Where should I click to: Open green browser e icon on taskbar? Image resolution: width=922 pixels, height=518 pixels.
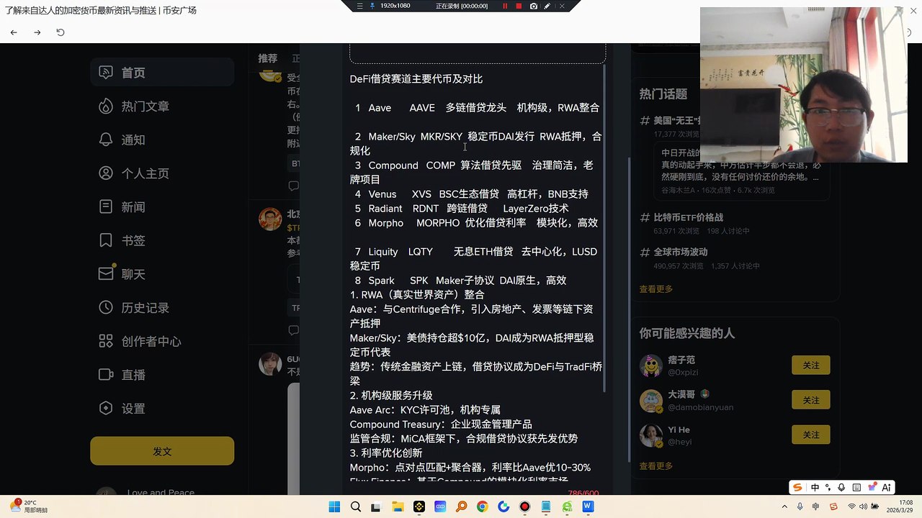point(567,507)
